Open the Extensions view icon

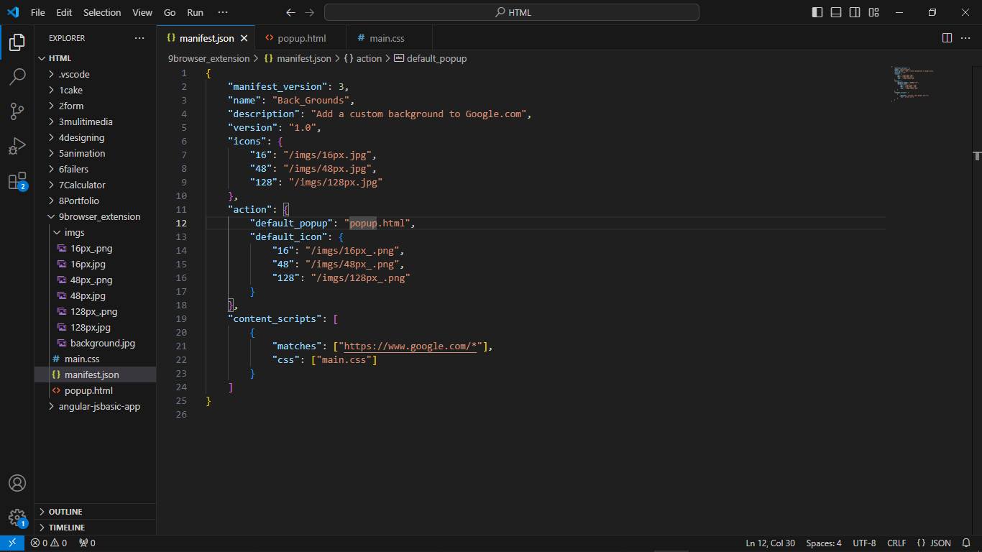coord(17,181)
